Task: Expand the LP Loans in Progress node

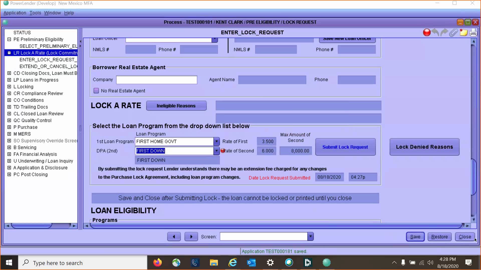Action: (9, 80)
